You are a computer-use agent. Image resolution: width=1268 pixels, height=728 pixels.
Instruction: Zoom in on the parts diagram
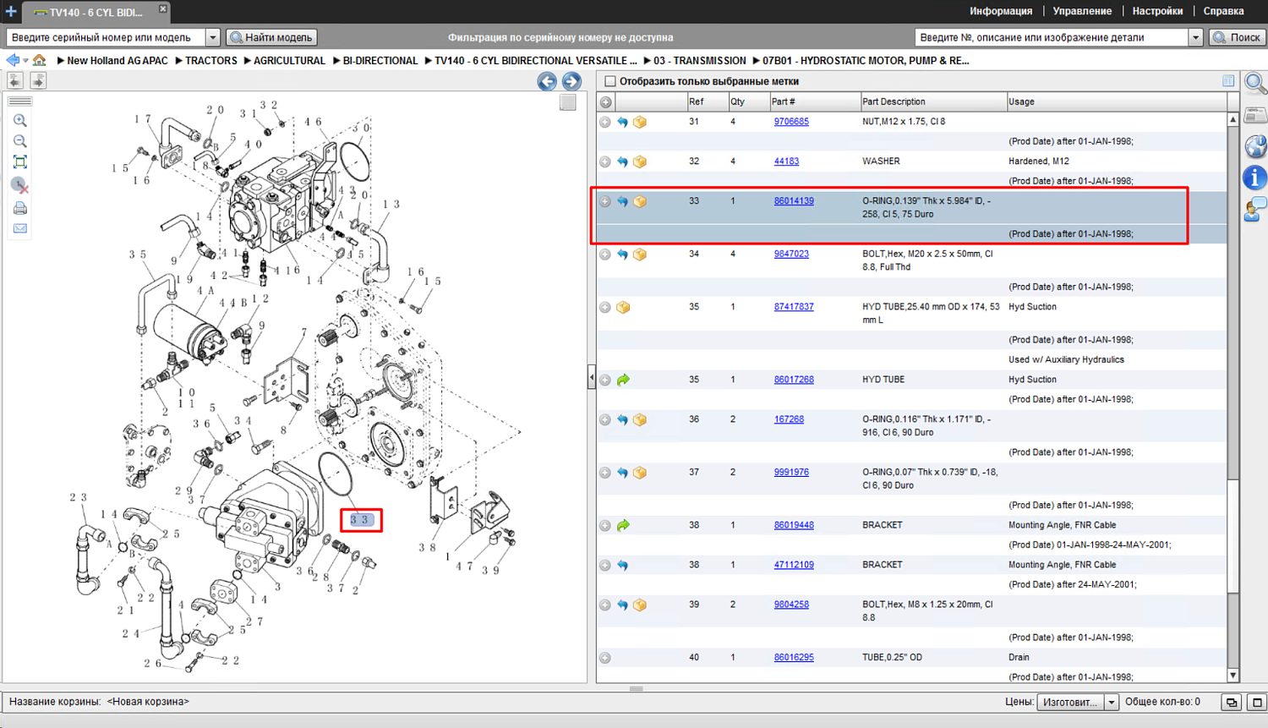20,120
